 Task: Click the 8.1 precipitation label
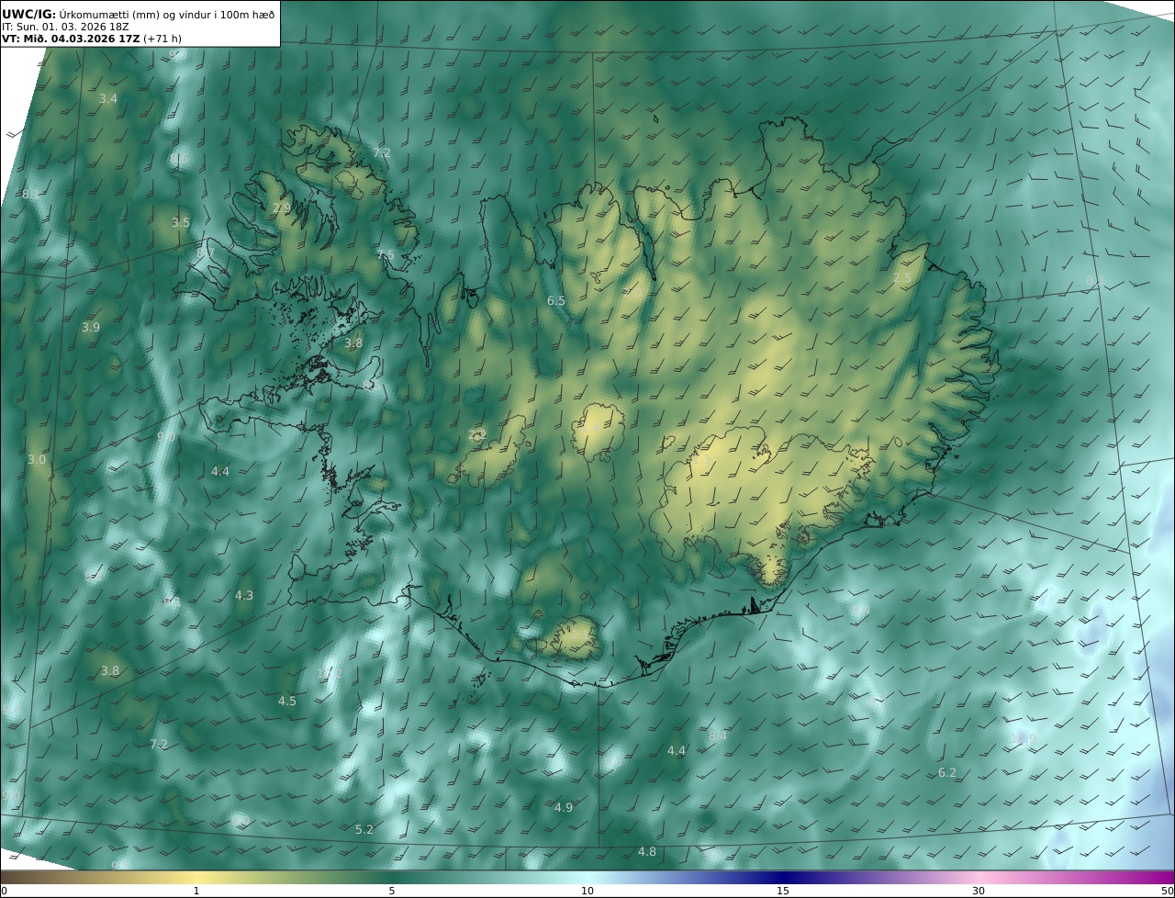pos(31,194)
